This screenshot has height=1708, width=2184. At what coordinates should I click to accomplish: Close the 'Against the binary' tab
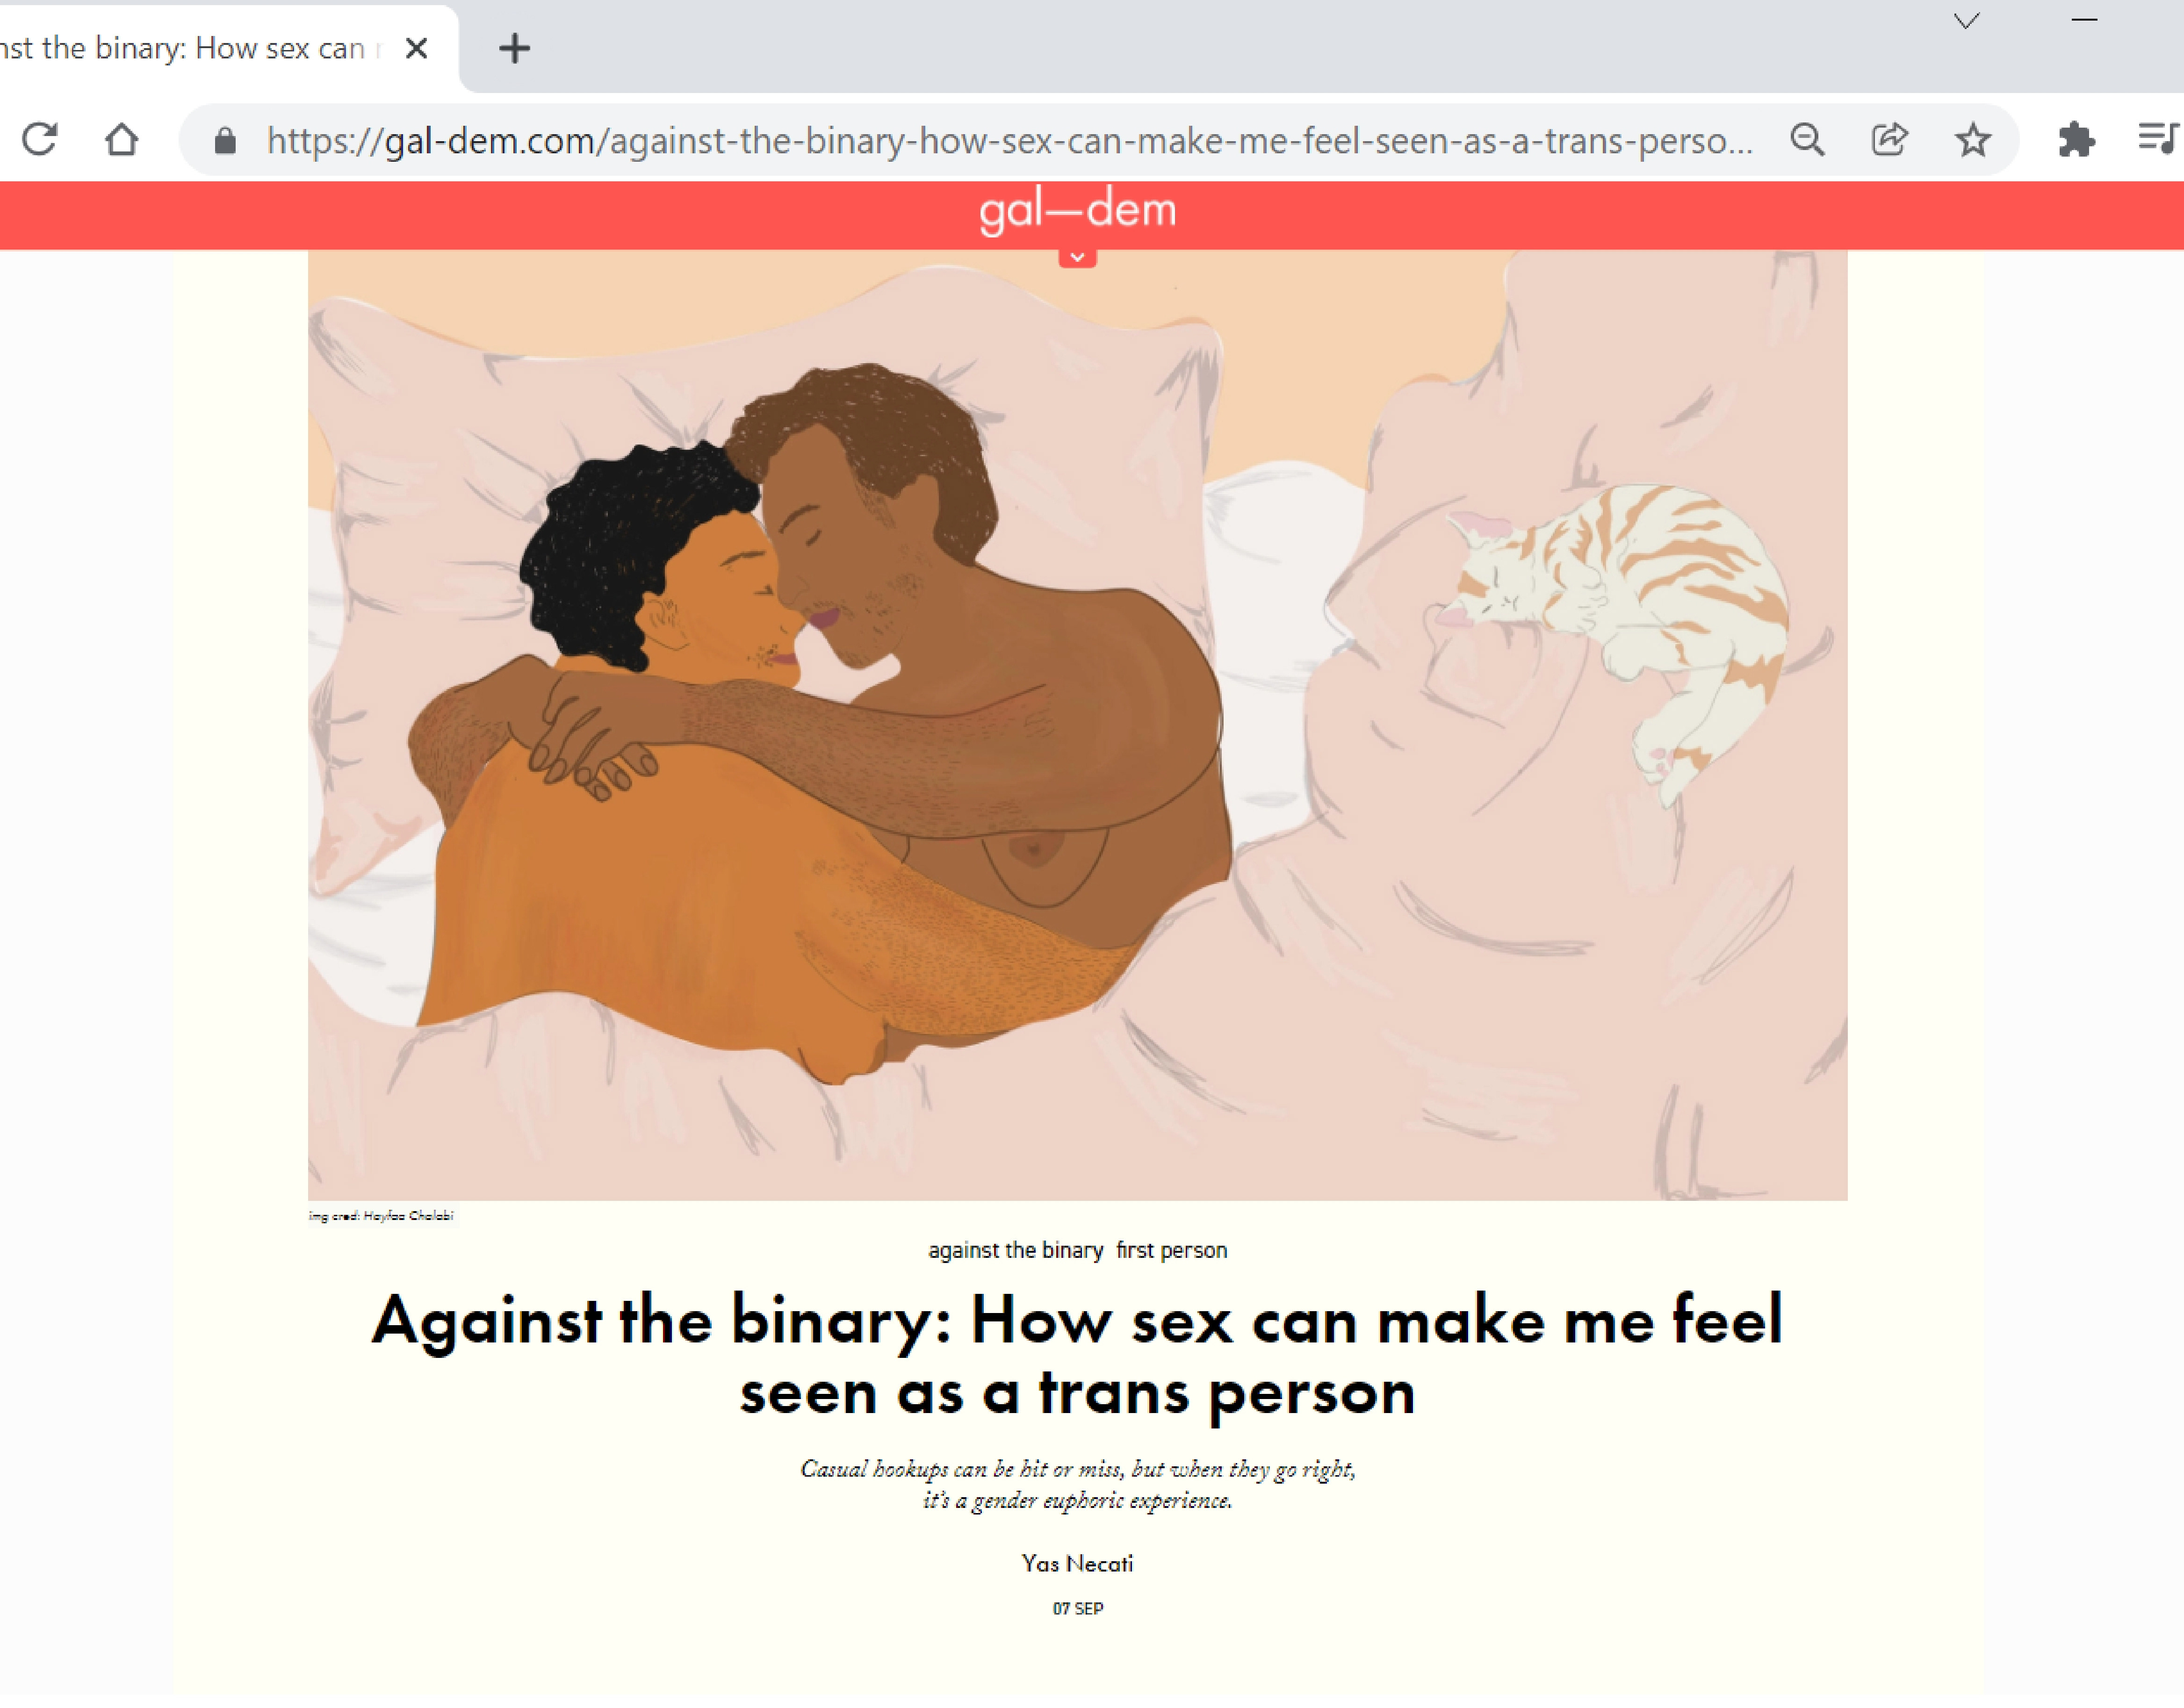pos(417,48)
